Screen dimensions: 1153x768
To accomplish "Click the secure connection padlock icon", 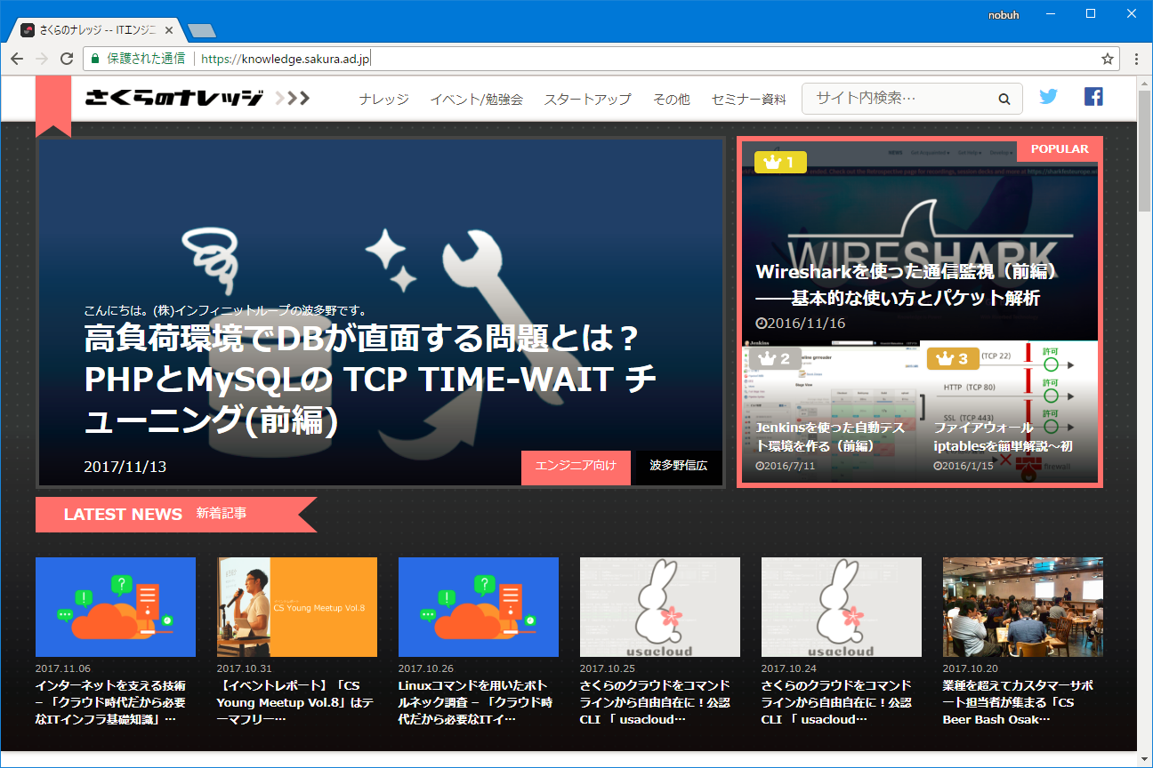I will coord(94,59).
